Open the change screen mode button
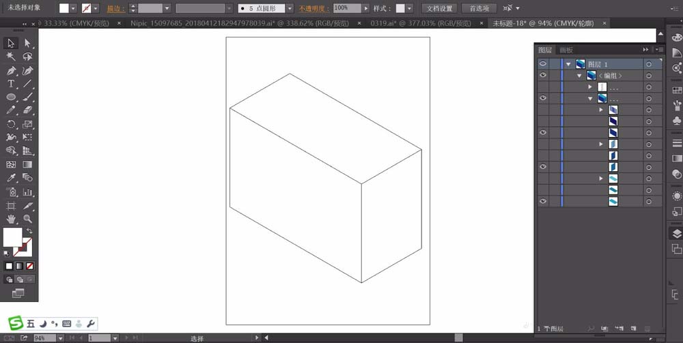683x343 pixels. [x=18, y=293]
